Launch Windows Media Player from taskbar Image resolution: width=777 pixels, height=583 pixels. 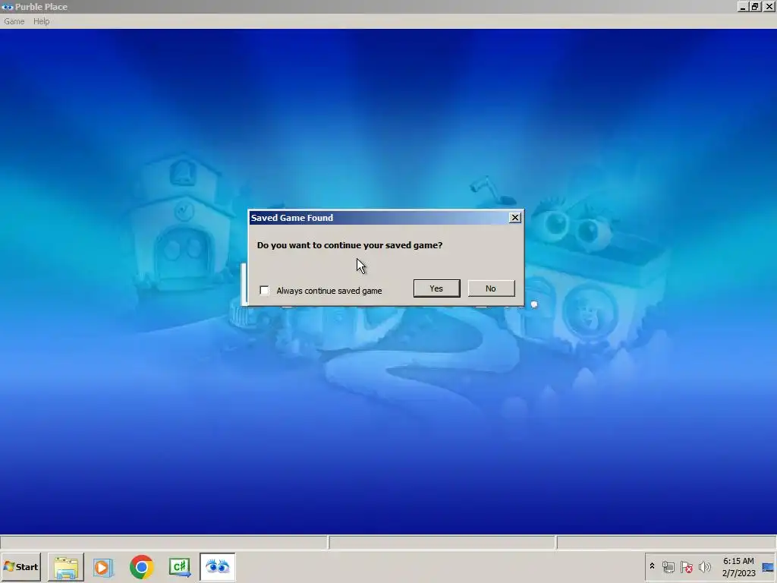[x=103, y=566]
